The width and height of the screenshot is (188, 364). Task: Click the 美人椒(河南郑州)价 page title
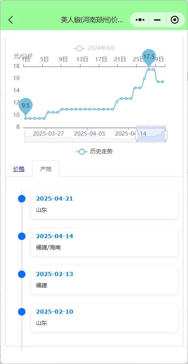pos(92,20)
